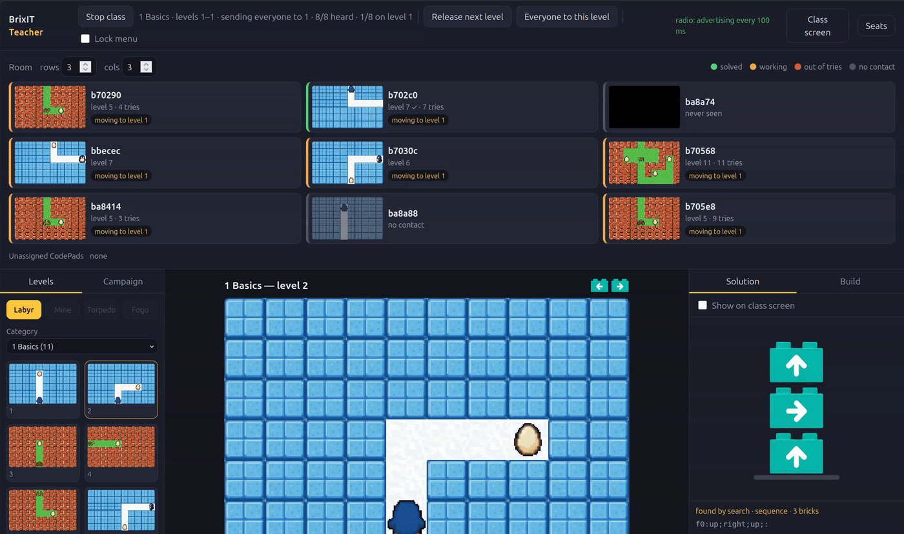Click student b702c0's screen thumbnail
Image resolution: width=904 pixels, height=534 pixels.
(x=347, y=107)
